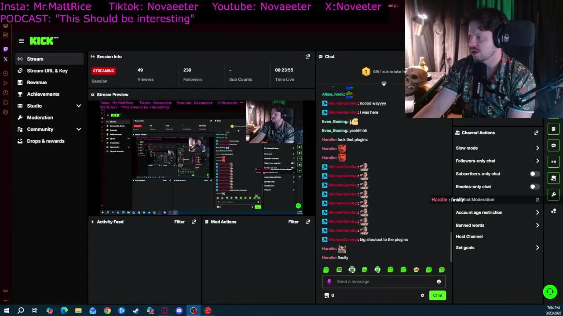The width and height of the screenshot is (563, 316).
Task: Click the Stream Preview video thumbnail
Action: tap(201, 158)
